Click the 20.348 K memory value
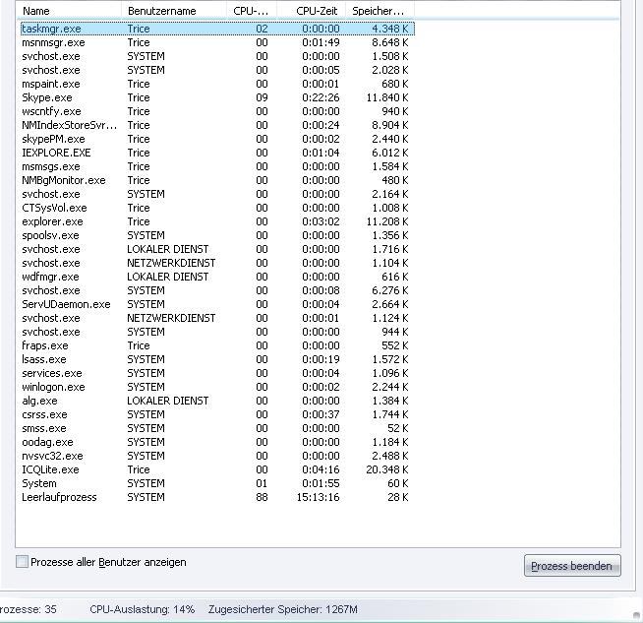This screenshot has width=643, height=623. pyautogui.click(x=387, y=469)
